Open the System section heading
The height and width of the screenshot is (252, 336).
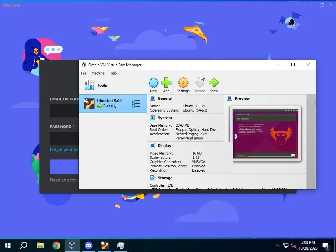click(165, 118)
